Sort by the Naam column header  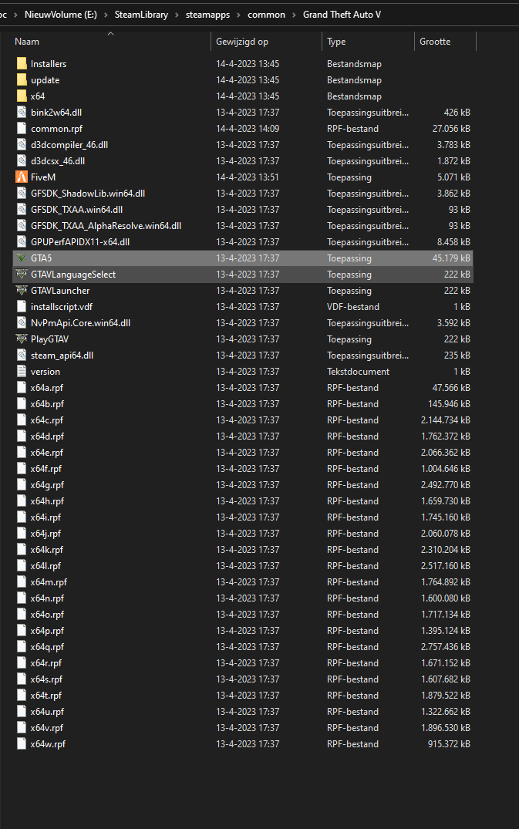pos(27,42)
